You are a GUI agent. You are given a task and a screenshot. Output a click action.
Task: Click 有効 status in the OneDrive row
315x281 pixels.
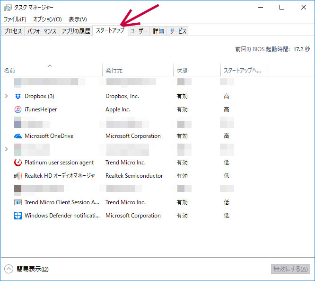point(182,136)
